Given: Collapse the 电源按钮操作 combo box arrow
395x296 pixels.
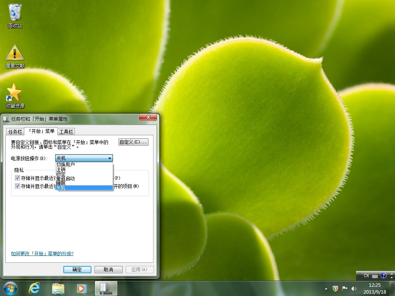Looking at the screenshot, I should tap(110, 158).
